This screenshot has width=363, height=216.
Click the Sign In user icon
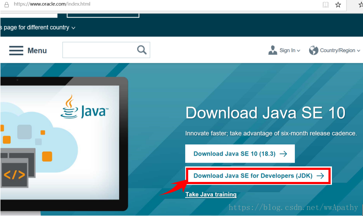point(273,50)
